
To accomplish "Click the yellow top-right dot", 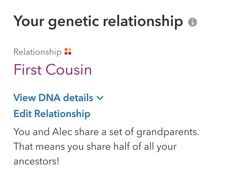I will click(70, 50).
